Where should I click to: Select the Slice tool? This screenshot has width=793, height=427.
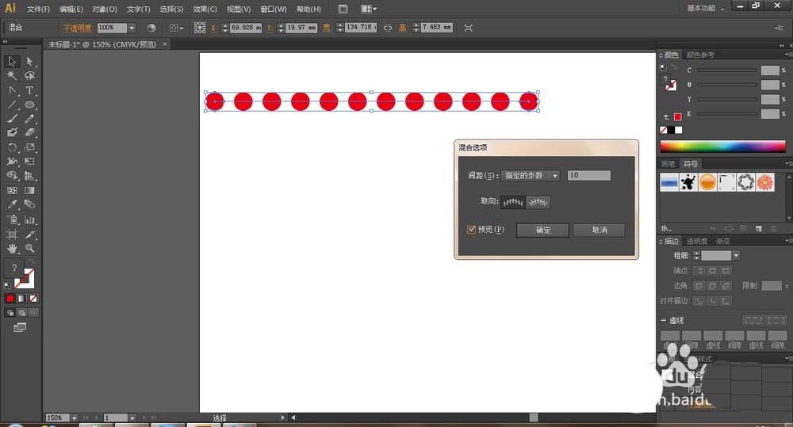tap(30, 234)
